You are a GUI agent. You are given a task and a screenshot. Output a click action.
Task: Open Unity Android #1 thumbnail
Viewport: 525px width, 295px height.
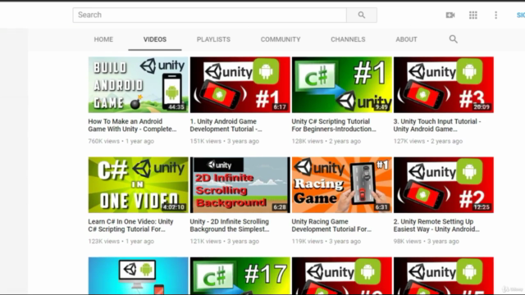click(x=240, y=84)
